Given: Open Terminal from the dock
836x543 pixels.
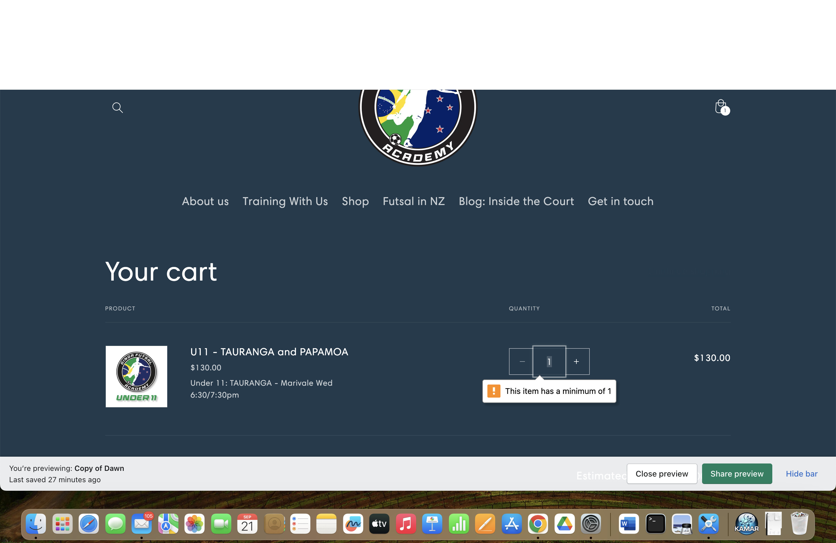Looking at the screenshot, I should pos(655,524).
